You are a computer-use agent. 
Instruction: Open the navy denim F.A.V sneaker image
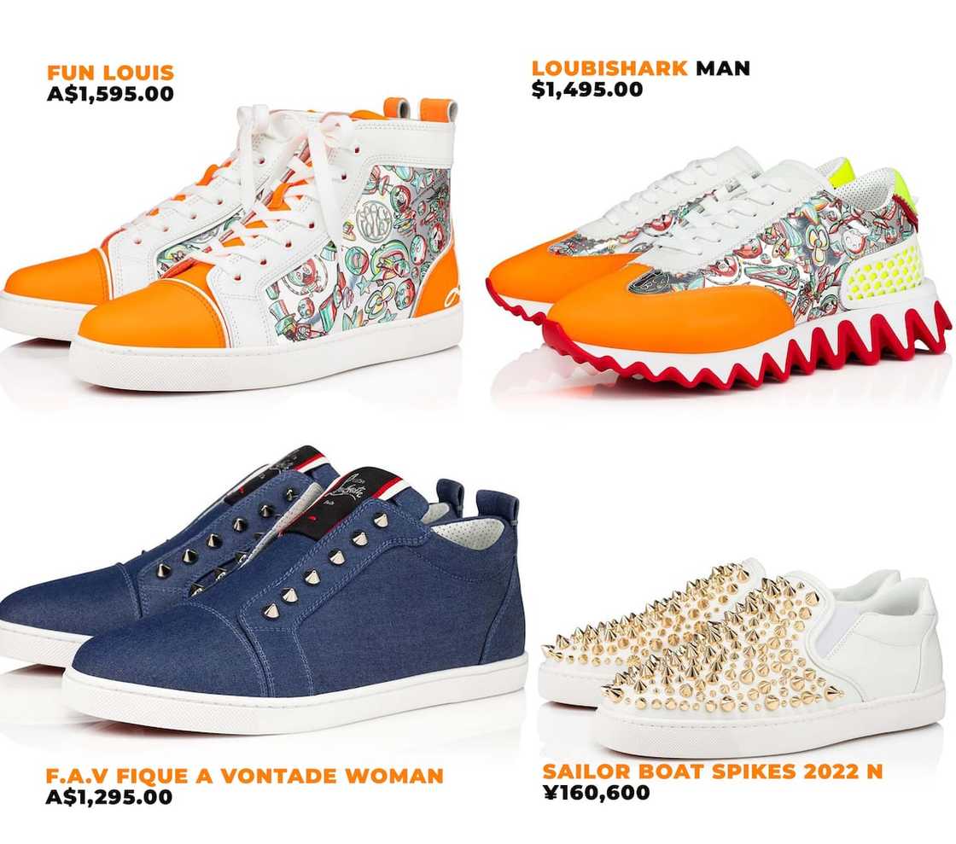pyautogui.click(x=264, y=590)
